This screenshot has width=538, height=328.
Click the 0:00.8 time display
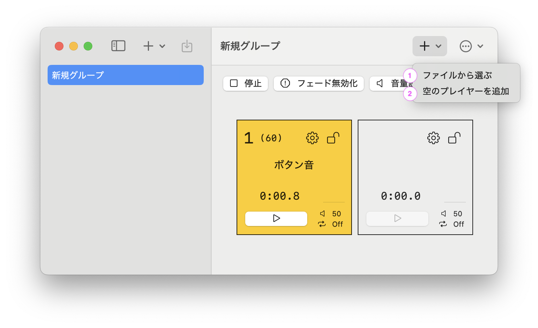(280, 196)
